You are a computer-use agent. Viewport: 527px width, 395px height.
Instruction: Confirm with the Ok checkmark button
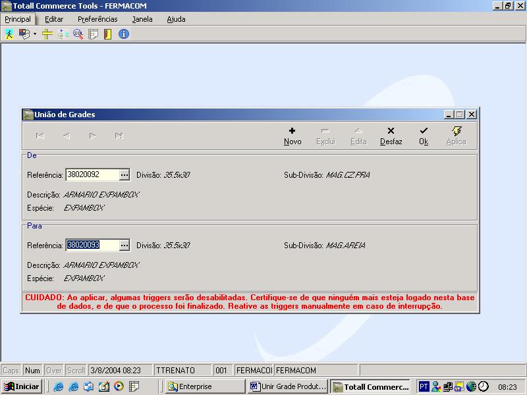coord(424,136)
